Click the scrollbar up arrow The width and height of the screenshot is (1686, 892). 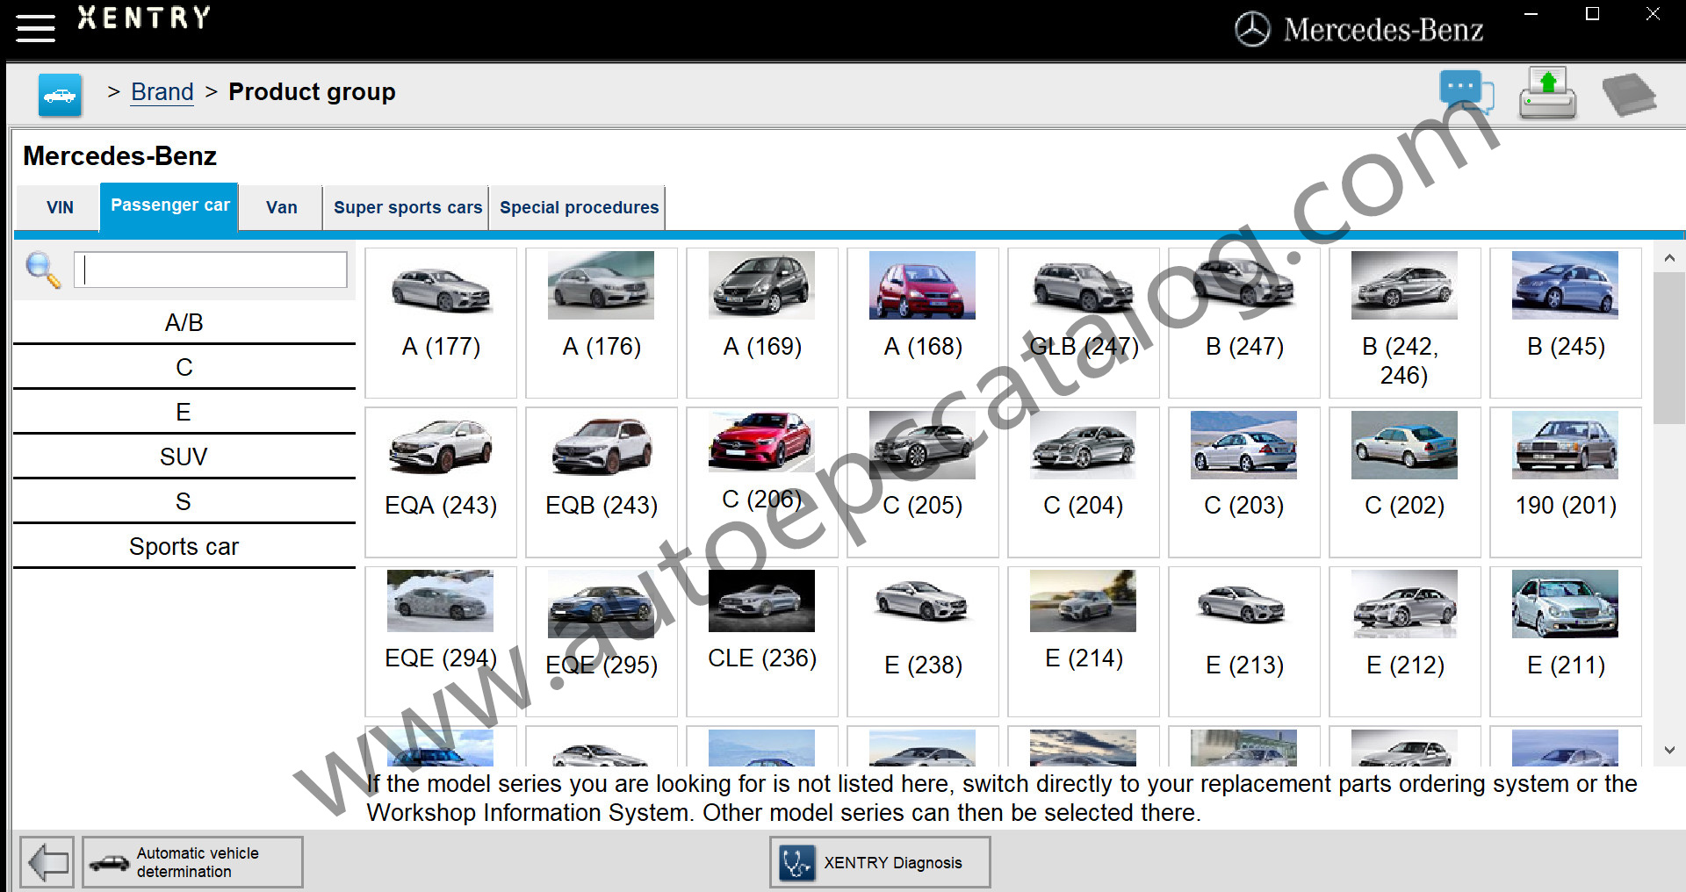point(1669,258)
